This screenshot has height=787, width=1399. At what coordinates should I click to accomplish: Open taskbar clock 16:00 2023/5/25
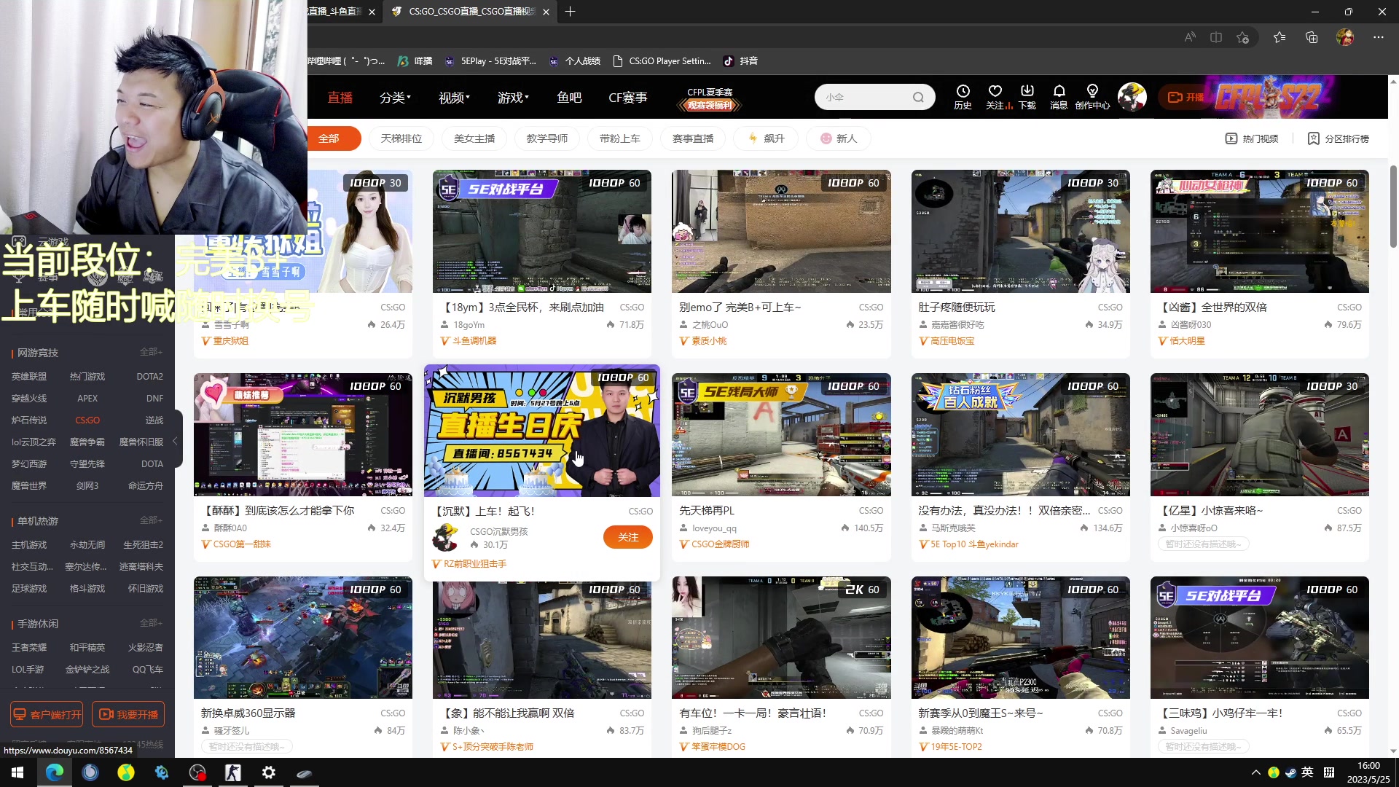pos(1368,772)
